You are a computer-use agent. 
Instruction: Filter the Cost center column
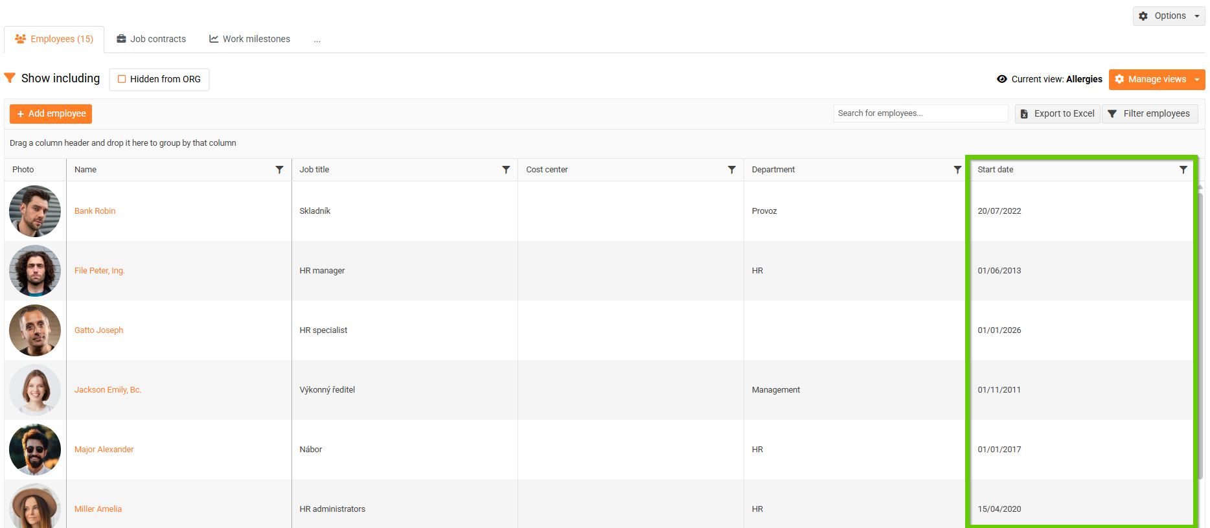pyautogui.click(x=732, y=170)
